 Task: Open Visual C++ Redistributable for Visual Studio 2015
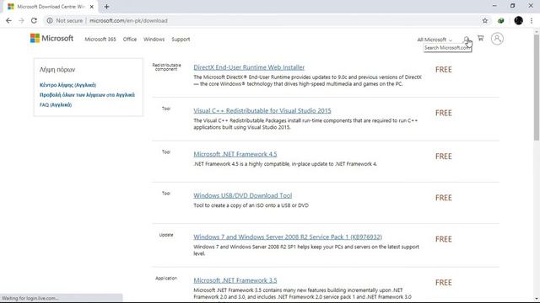(x=262, y=110)
